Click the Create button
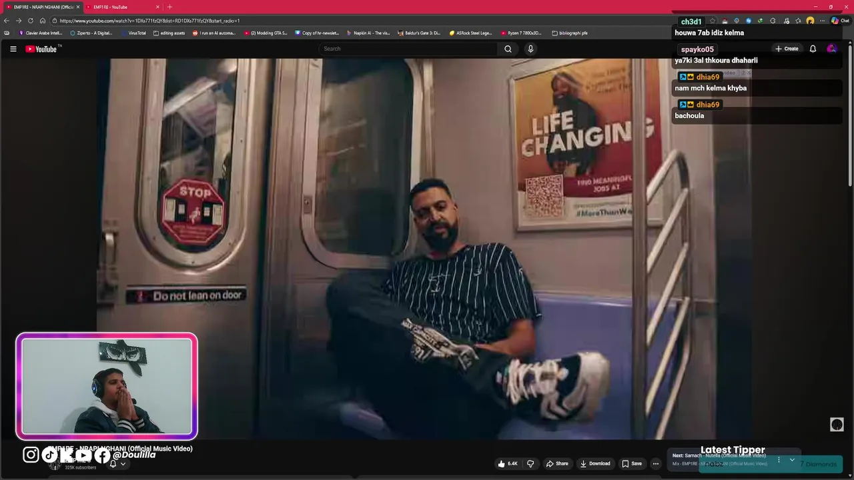This screenshot has width=854, height=480. point(787,49)
